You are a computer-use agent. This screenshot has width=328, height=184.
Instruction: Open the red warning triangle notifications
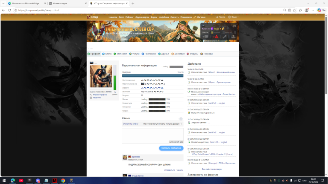click(x=216, y=37)
